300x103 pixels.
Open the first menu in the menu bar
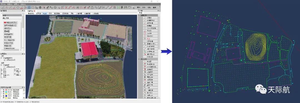[x=3, y=4]
